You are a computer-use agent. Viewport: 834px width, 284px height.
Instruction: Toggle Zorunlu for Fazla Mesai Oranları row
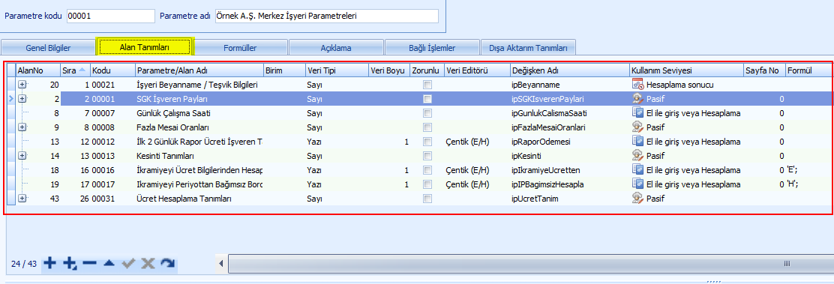pos(427,127)
